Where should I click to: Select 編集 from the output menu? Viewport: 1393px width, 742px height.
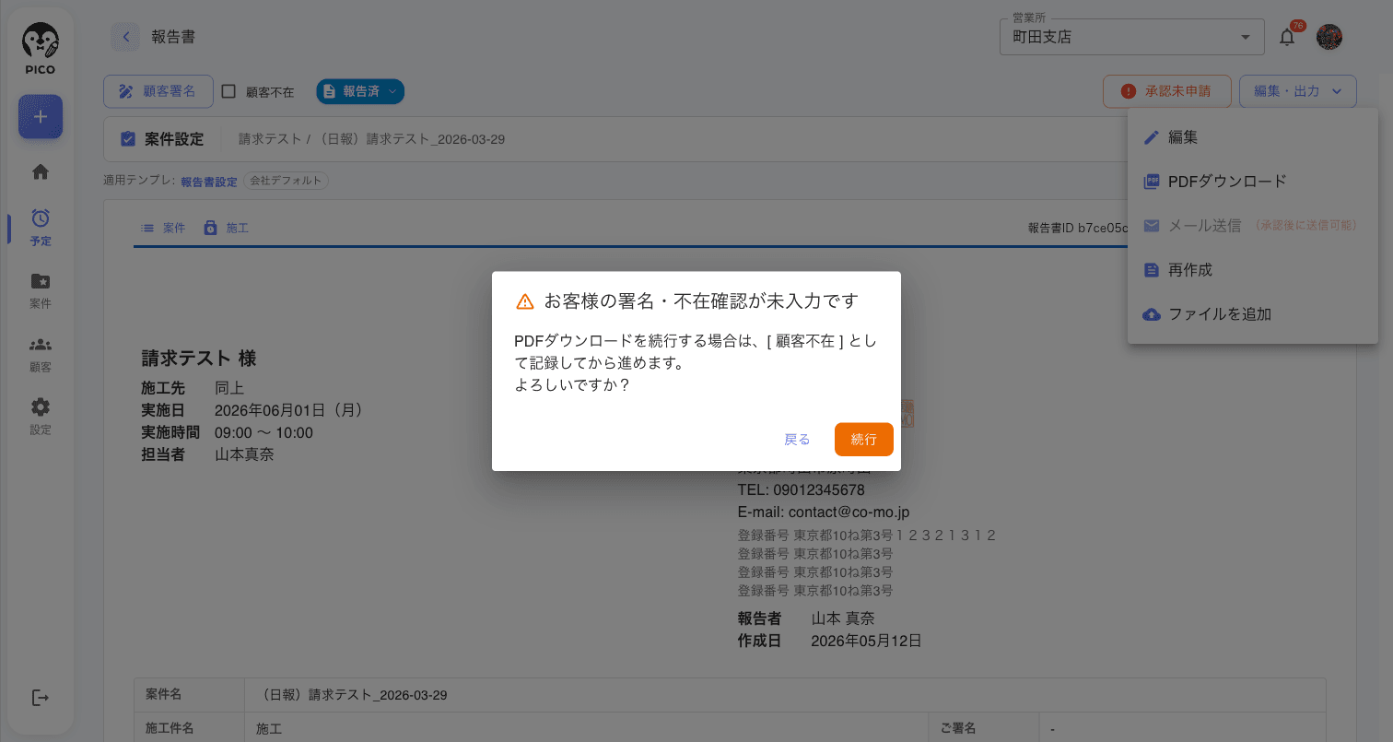tap(1253, 137)
